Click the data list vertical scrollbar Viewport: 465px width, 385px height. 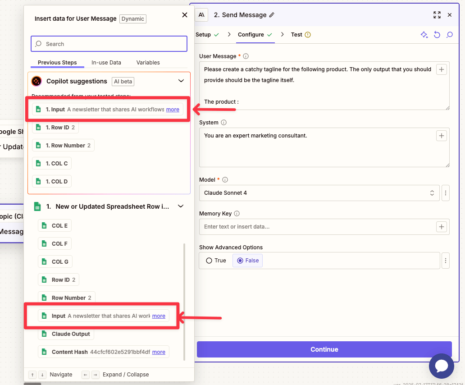point(184,302)
